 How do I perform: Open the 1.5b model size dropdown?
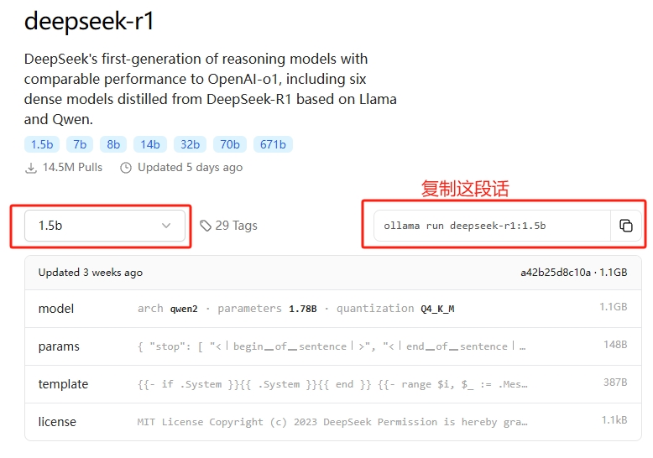pos(104,226)
